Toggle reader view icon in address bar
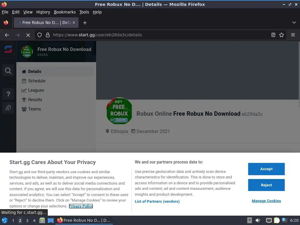The image size is (300, 225). pos(273,35)
